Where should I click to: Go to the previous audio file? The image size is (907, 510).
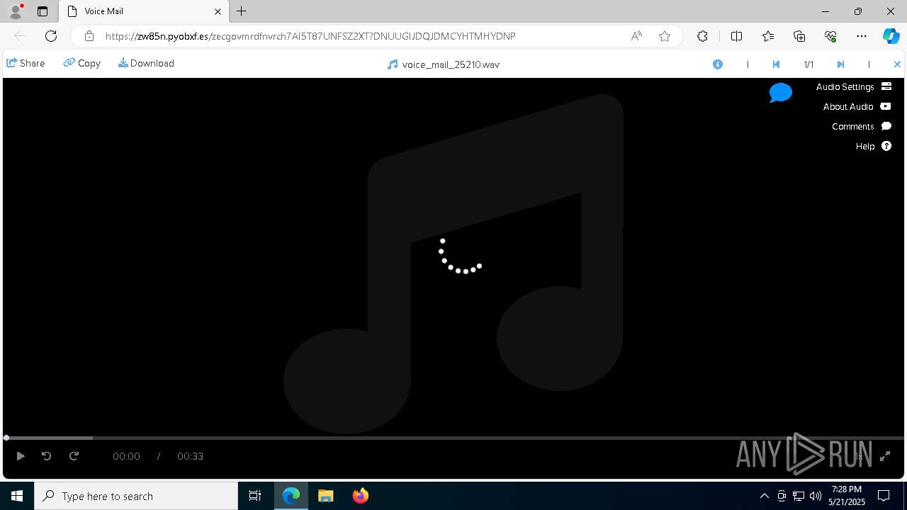776,64
